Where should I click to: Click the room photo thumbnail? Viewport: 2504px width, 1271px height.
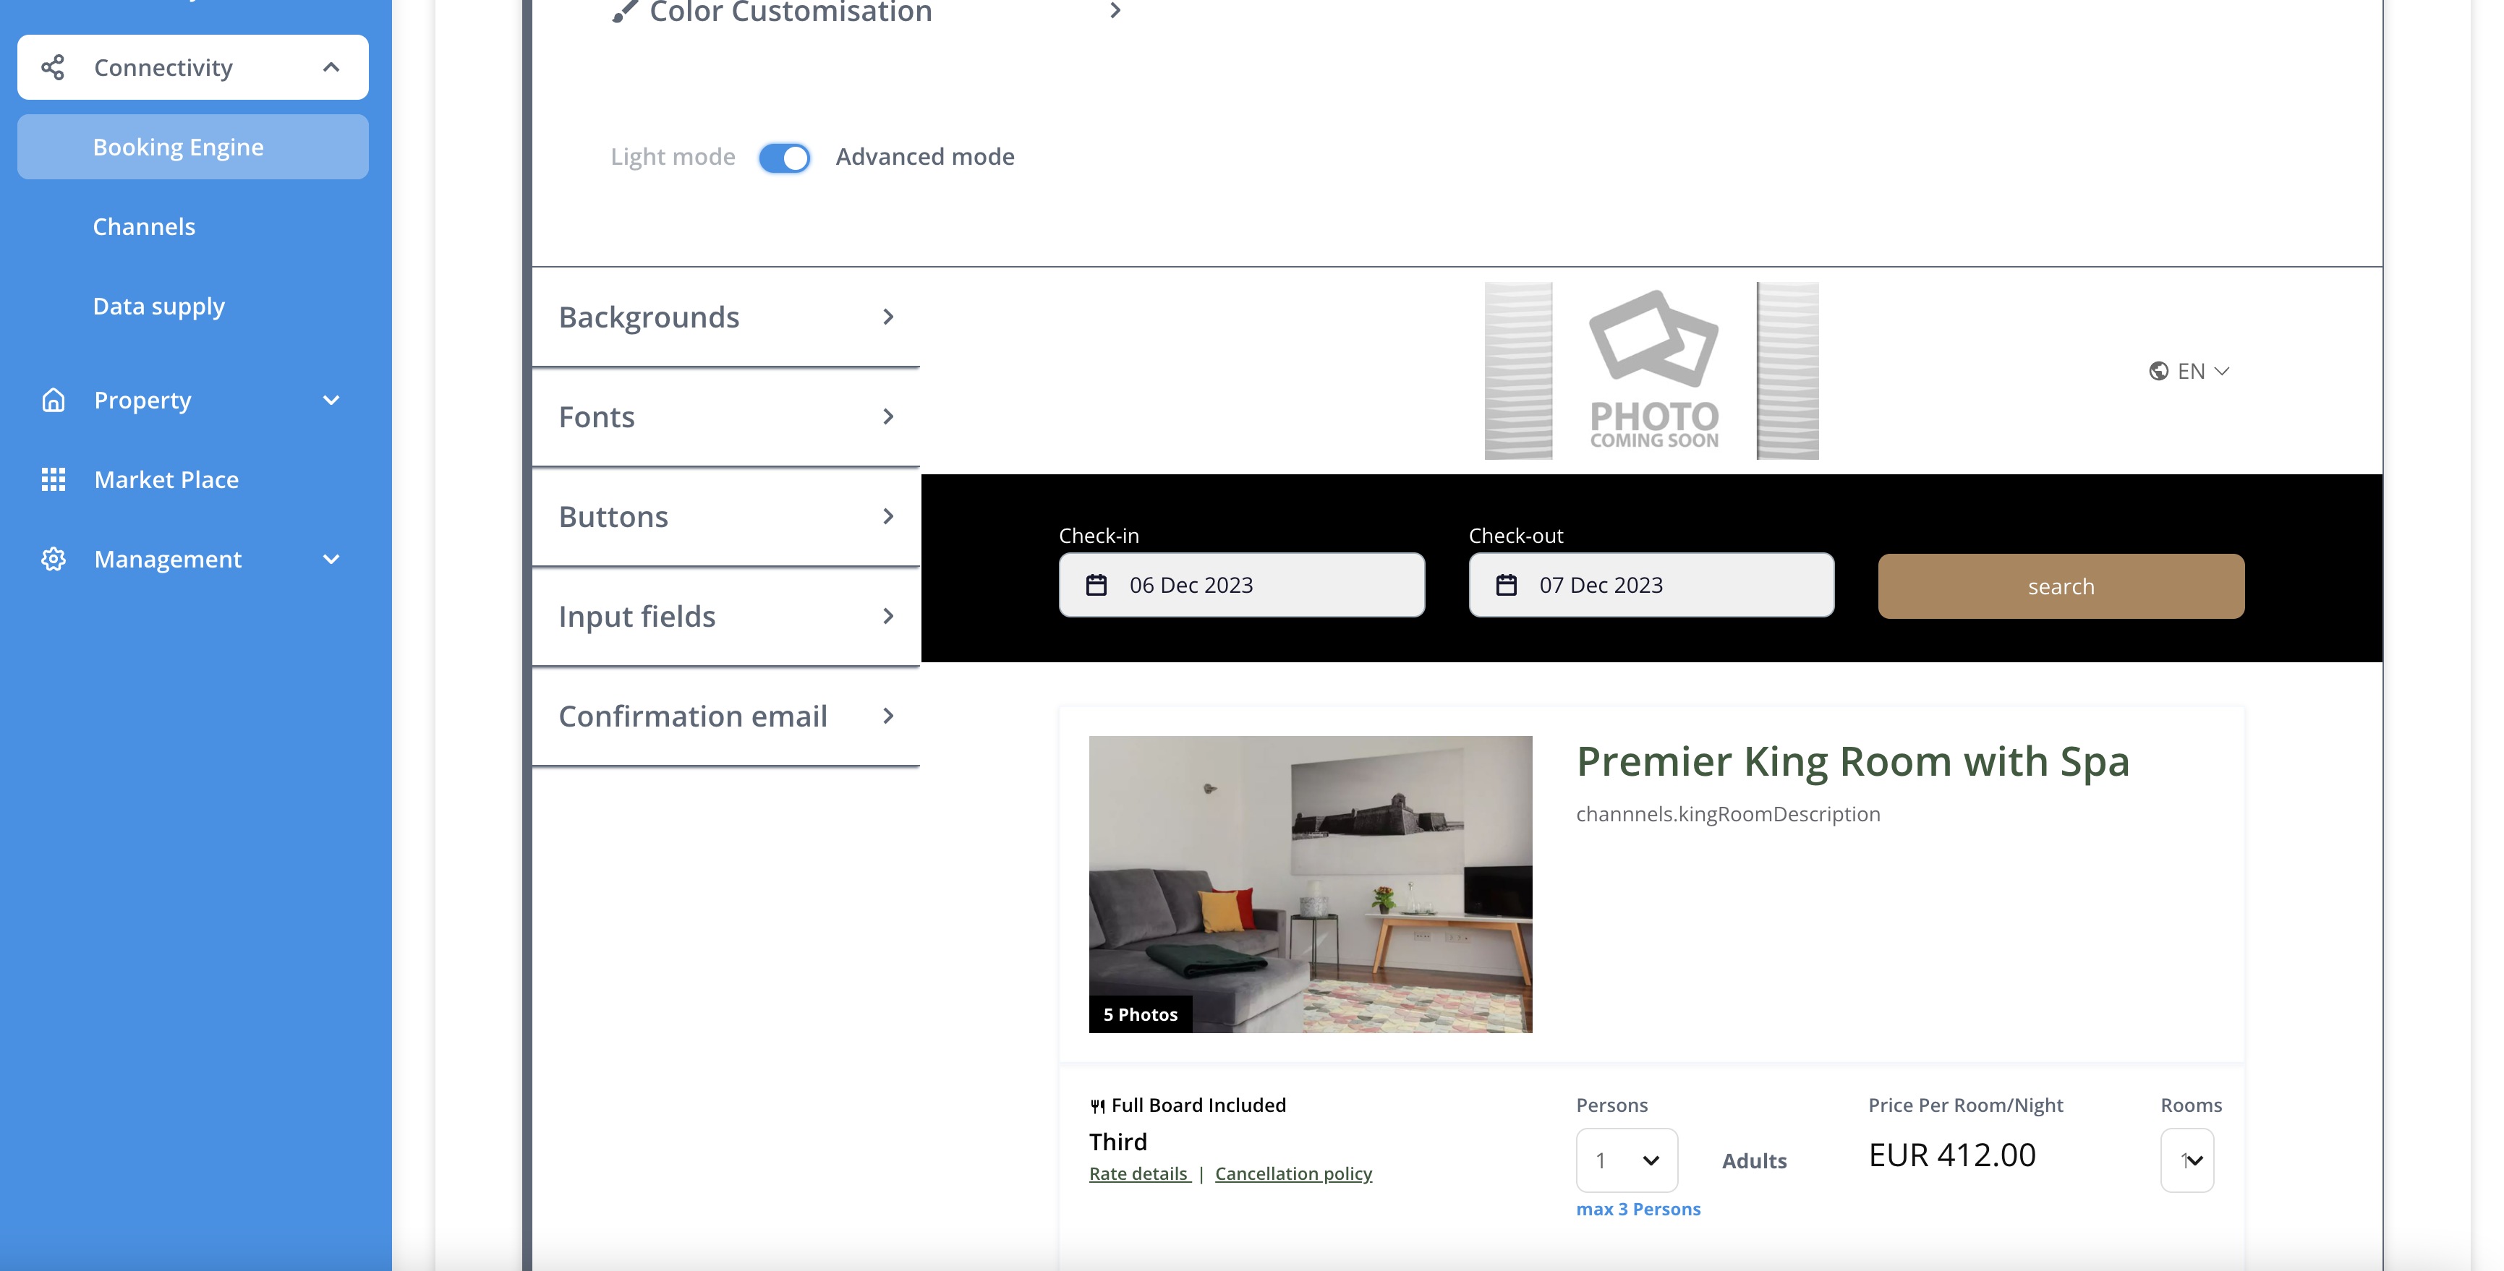click(x=1309, y=883)
